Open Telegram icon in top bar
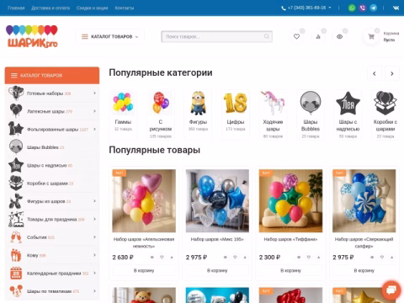The height and width of the screenshot is (303, 404). pos(374,8)
